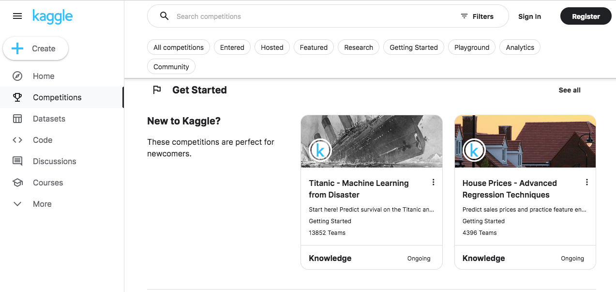The height and width of the screenshot is (292, 616).
Task: Click '13852 Teams' on Titanic card
Action: 327,232
